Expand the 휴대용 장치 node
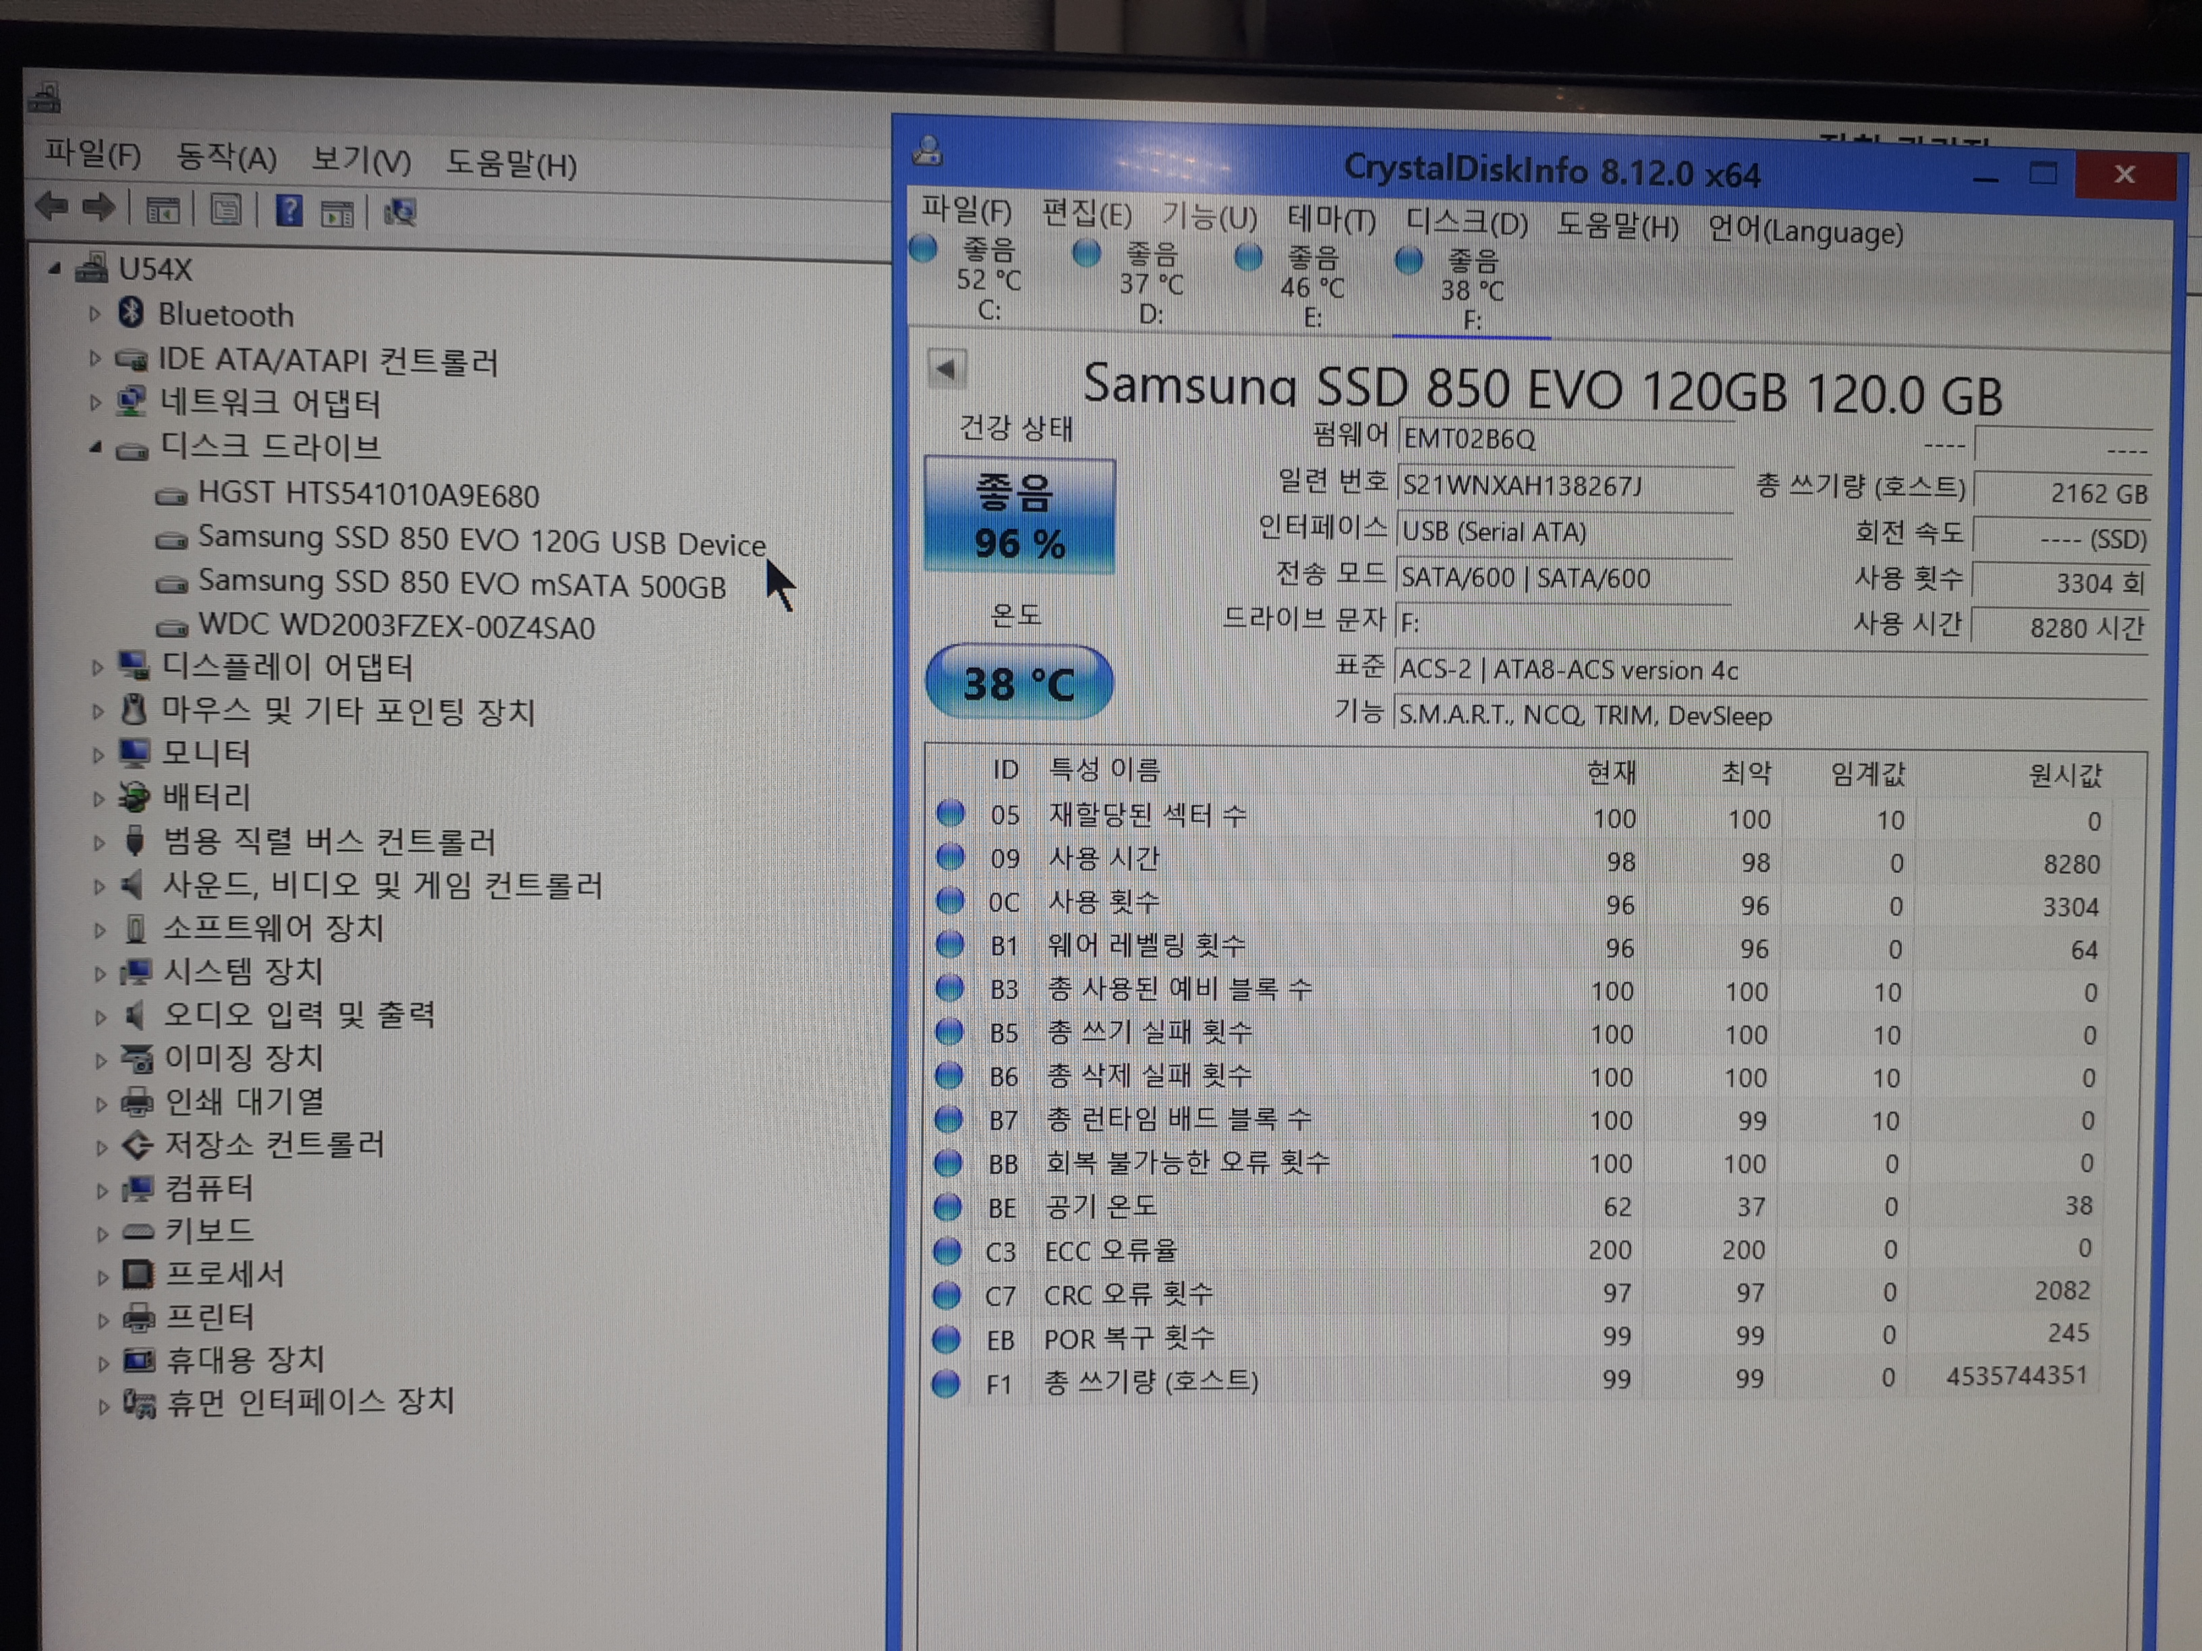The width and height of the screenshot is (2202, 1651). 103,1362
